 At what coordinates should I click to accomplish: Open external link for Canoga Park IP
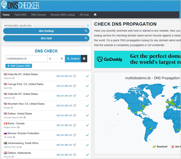(x=75, y=86)
